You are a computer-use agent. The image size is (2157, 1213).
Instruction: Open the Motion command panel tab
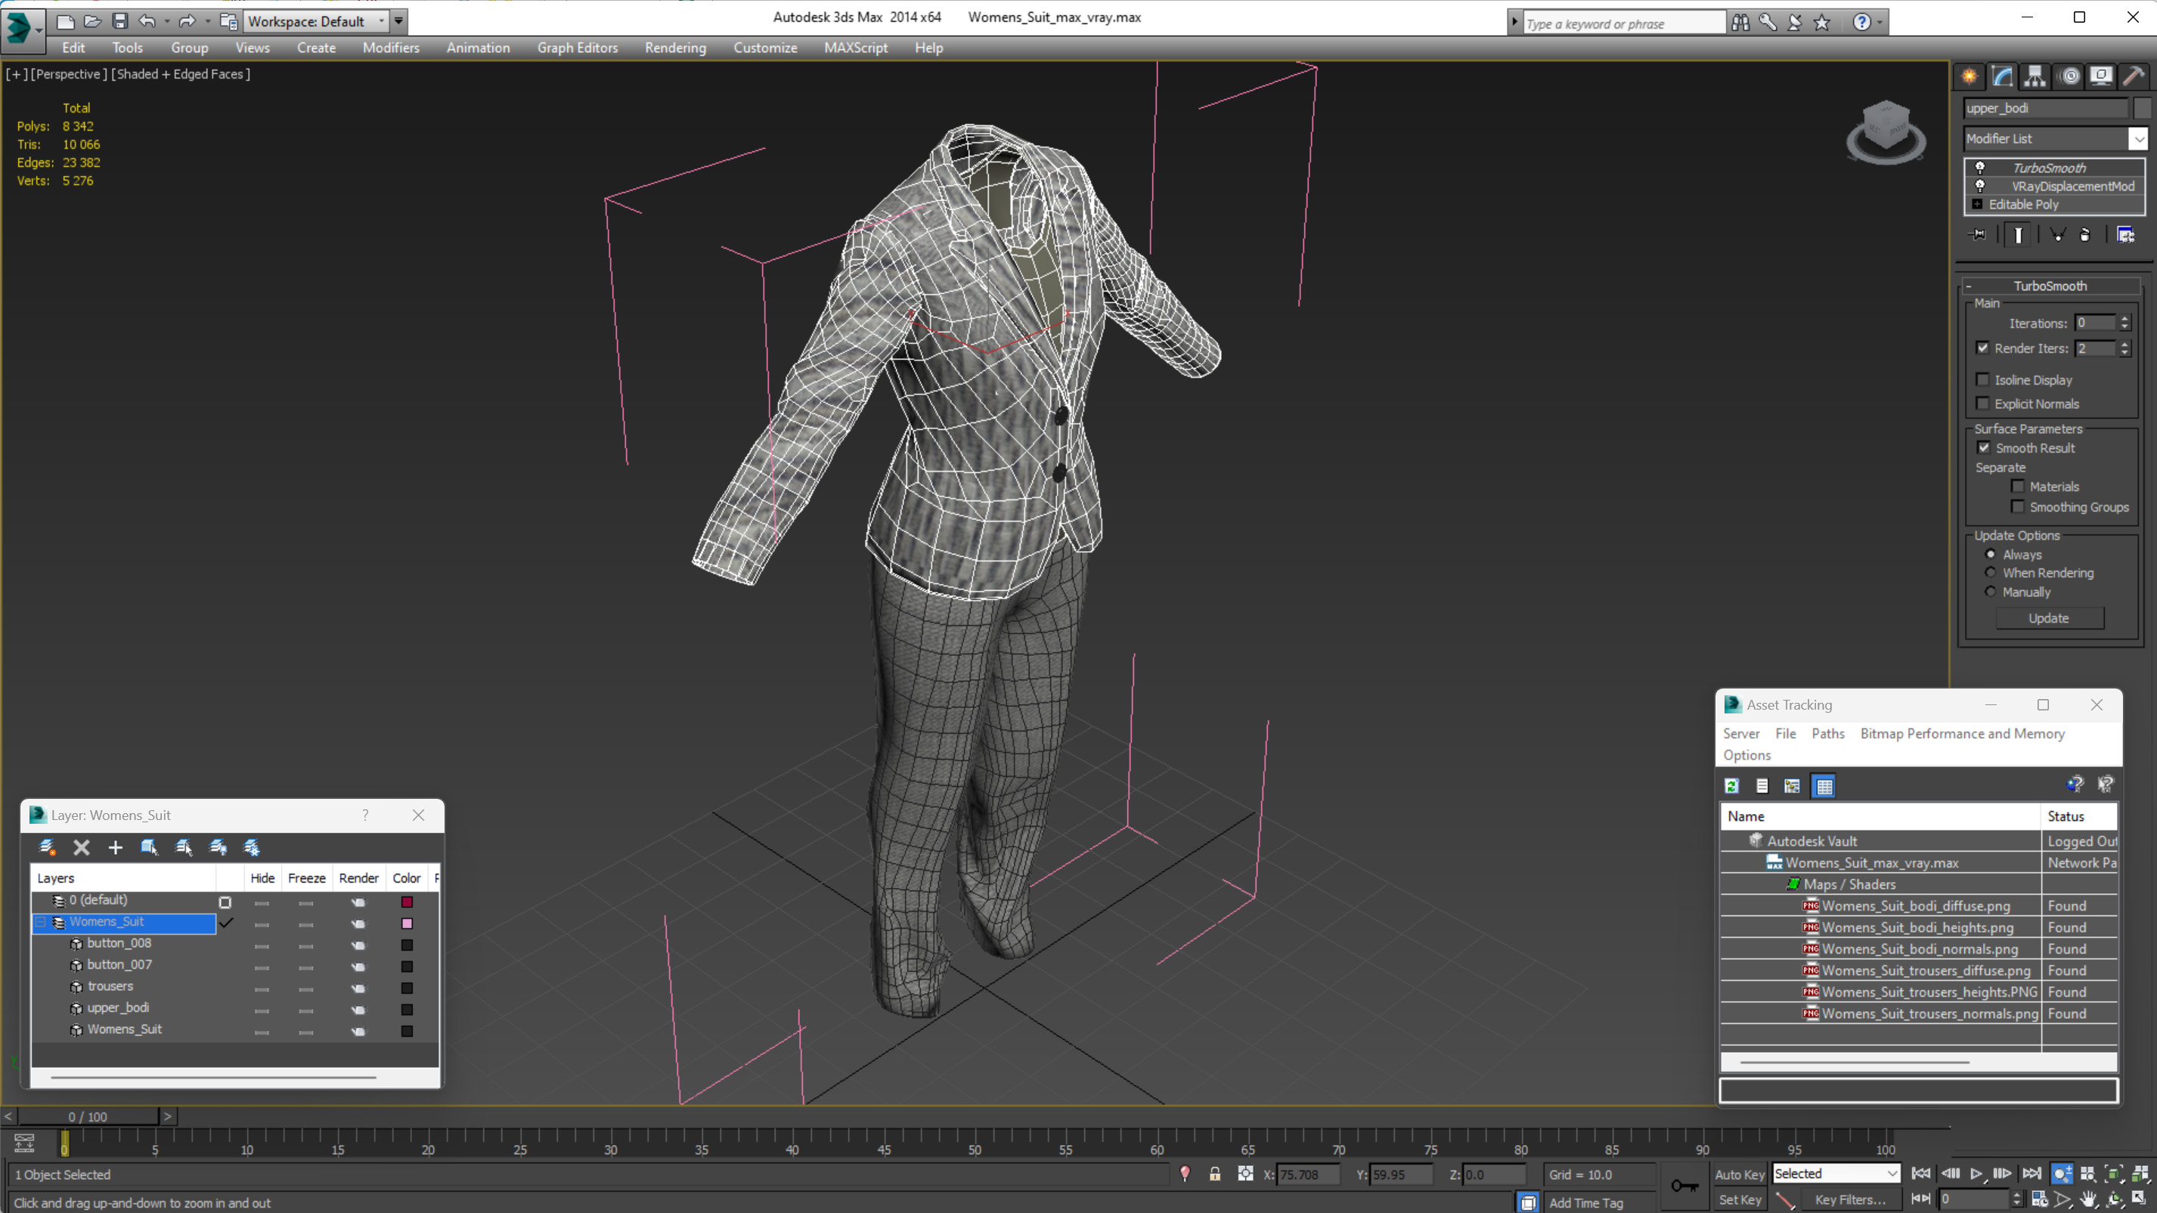point(2069,76)
